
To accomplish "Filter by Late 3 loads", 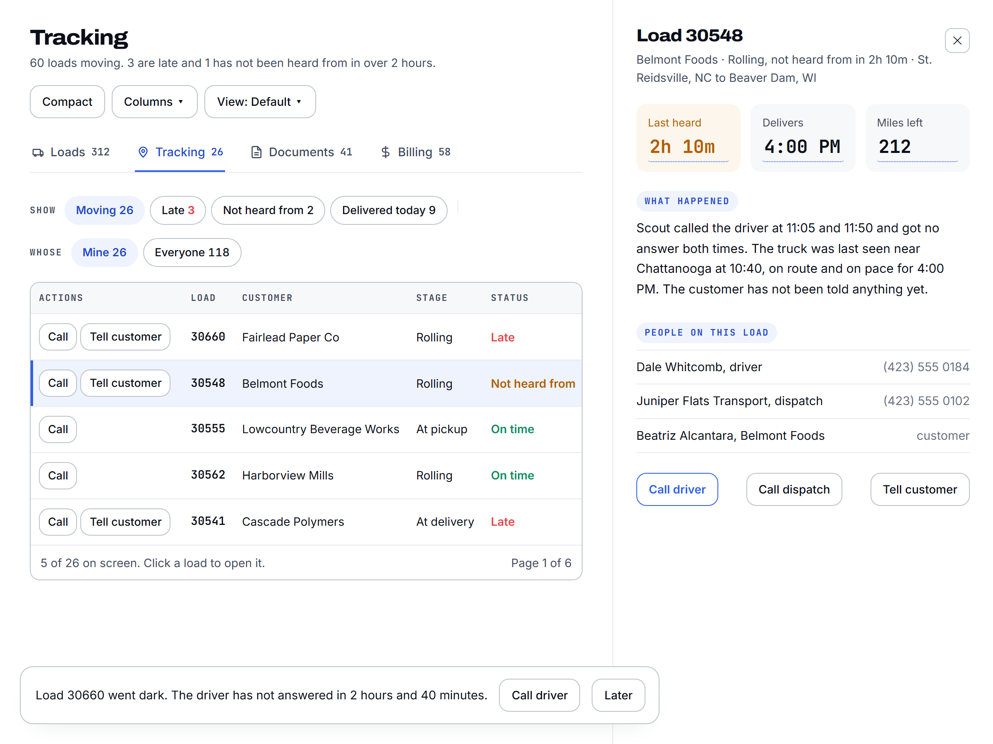I will (178, 210).
